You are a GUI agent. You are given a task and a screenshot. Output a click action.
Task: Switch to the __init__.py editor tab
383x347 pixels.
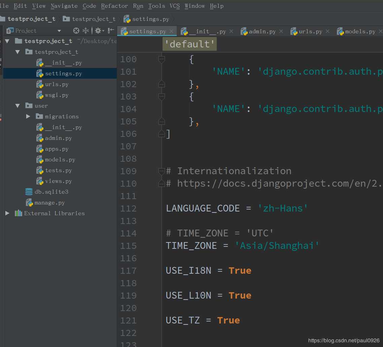point(207,32)
